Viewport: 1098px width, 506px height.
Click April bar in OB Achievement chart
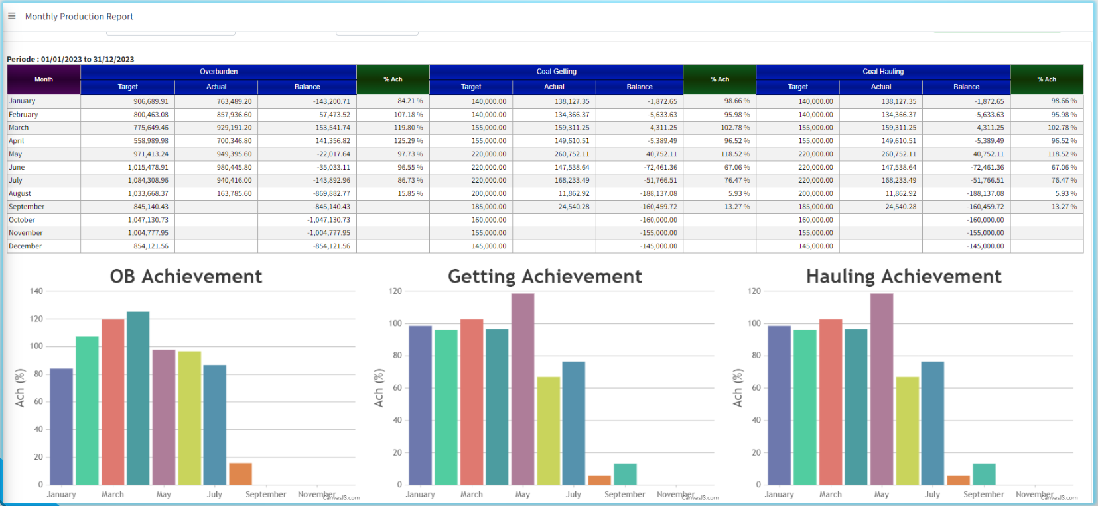138,398
